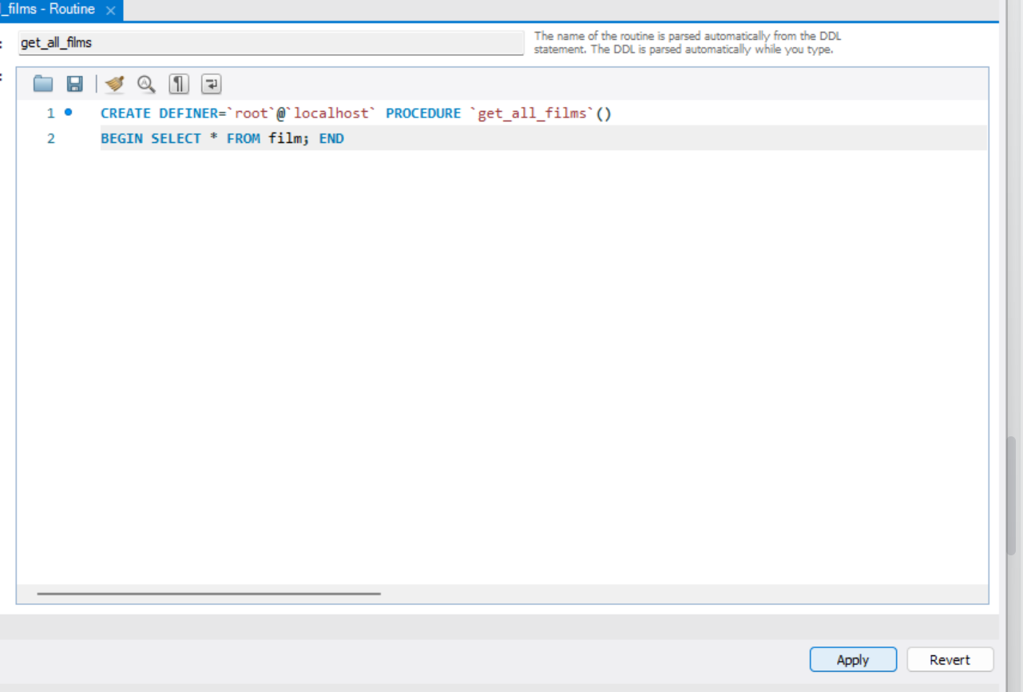
Task: Click the `localhost` text in the definer
Action: tap(330, 113)
